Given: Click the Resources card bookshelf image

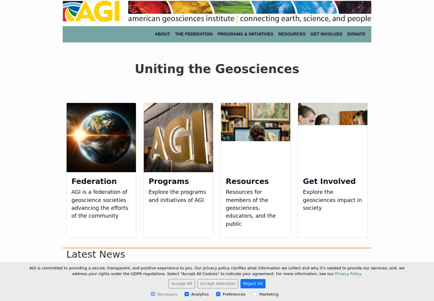Looking at the screenshot, I should [256, 122].
